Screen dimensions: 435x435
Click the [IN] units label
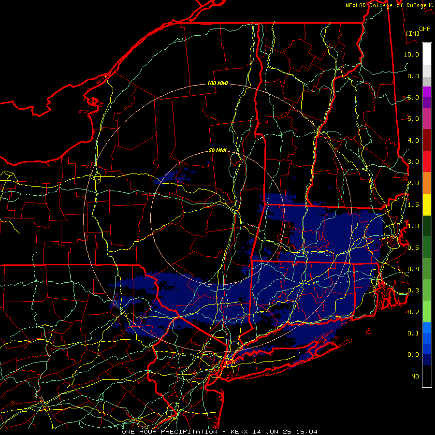[x=412, y=33]
